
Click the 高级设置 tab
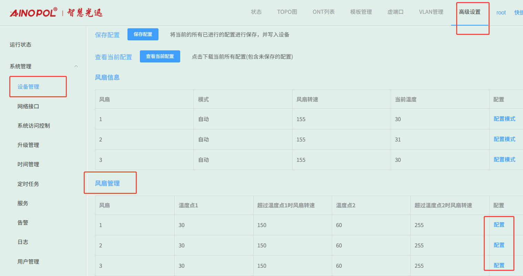pyautogui.click(x=469, y=12)
